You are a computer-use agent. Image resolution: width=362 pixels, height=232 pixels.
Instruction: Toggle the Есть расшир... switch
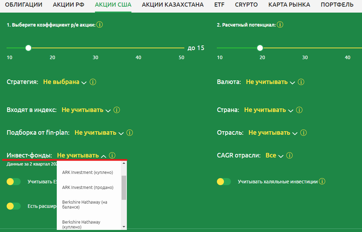(x=14, y=206)
